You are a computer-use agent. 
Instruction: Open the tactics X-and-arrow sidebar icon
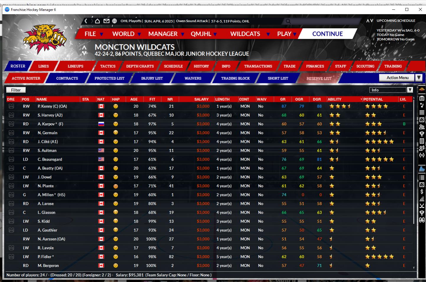coord(422,105)
